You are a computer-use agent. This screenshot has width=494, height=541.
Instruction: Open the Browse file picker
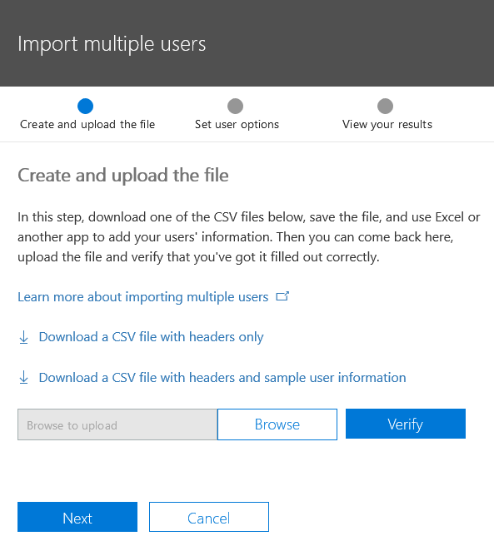(277, 424)
